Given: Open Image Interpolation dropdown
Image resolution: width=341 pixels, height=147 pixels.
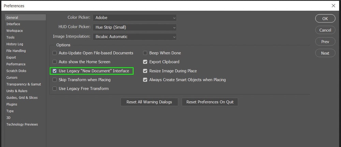Looking at the screenshot, I should [x=135, y=37].
